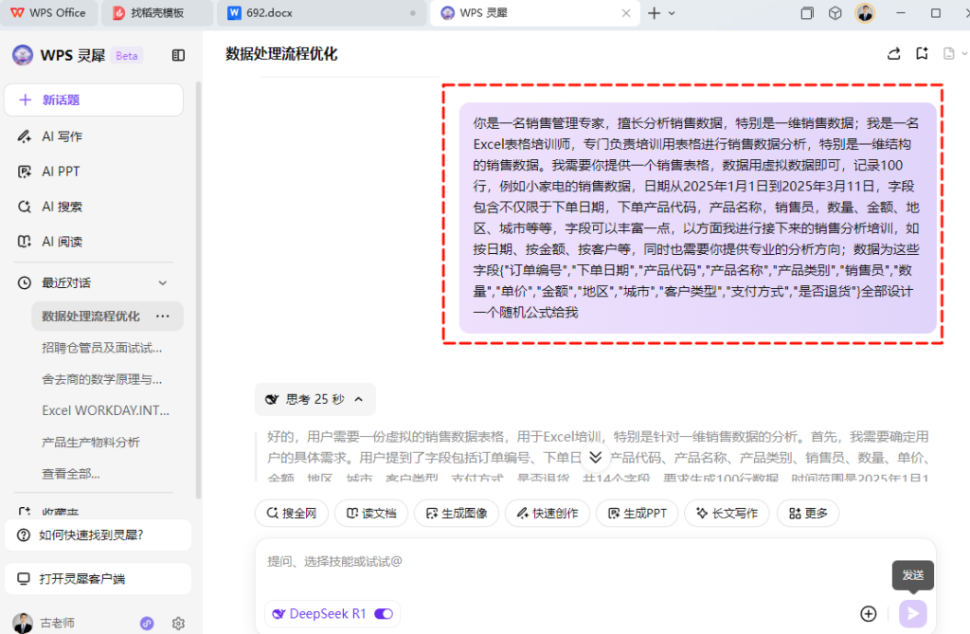Switch to the 692.docx tab
Viewport: 970px width, 634px height.
(322, 13)
